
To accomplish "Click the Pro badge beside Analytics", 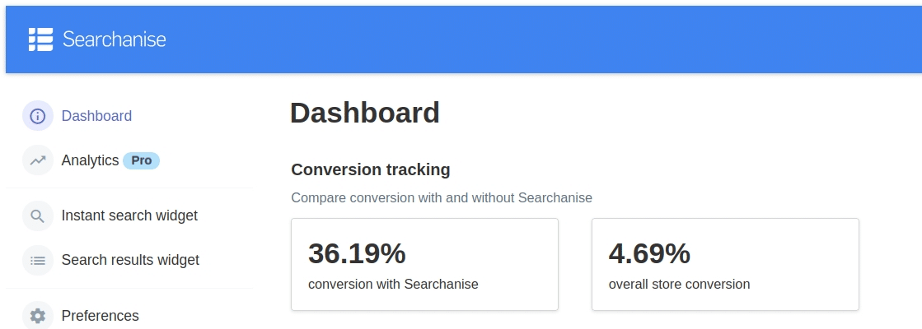I will coord(141,160).
